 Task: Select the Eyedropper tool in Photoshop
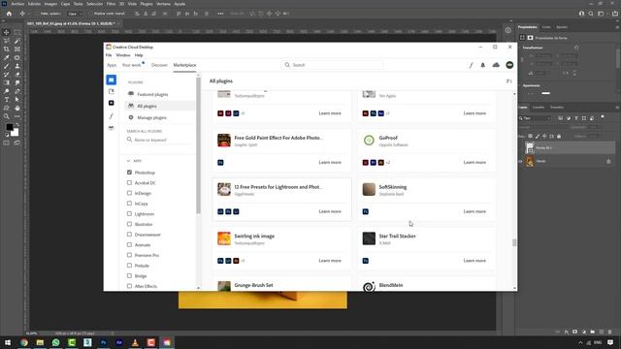click(x=7, y=58)
